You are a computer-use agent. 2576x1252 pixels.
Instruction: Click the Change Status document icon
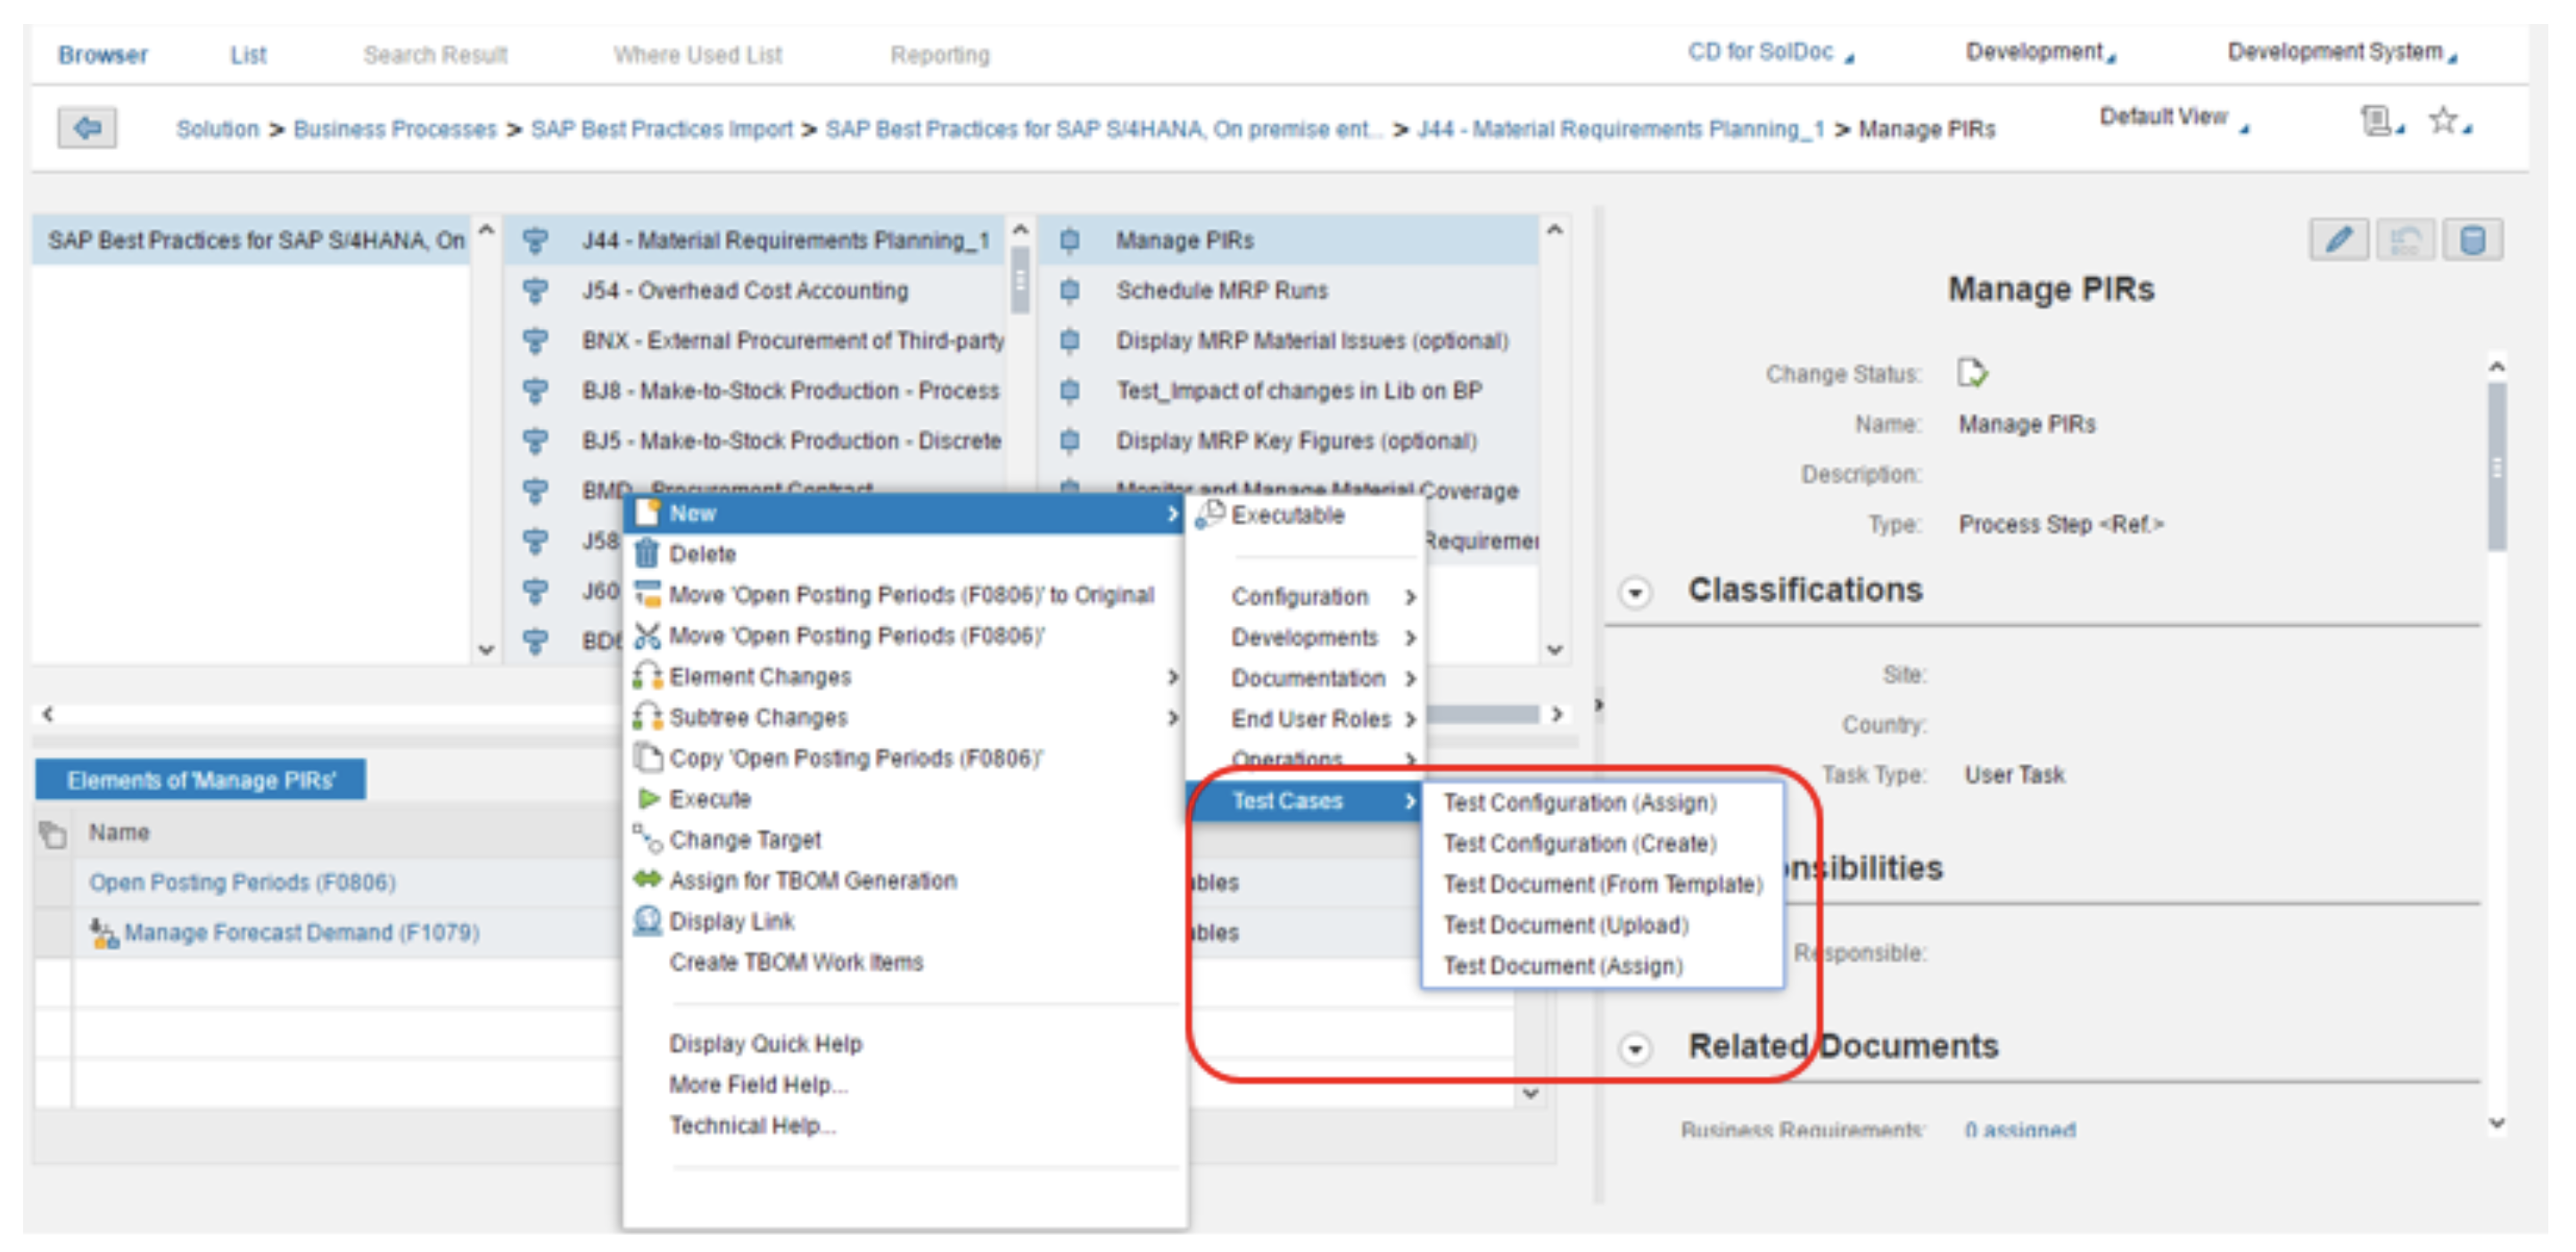pyautogui.click(x=1971, y=373)
